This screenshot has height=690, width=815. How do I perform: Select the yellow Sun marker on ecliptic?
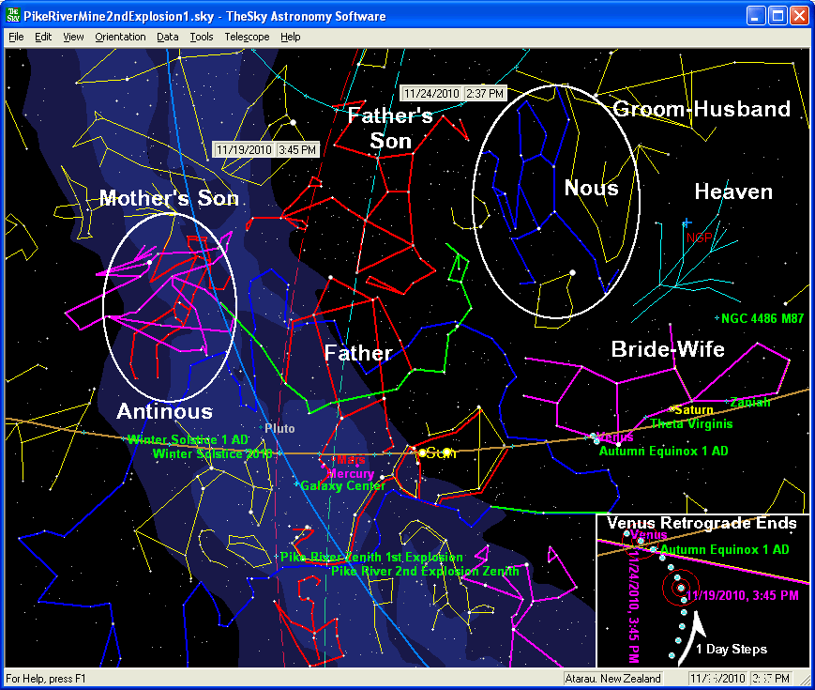coord(421,452)
